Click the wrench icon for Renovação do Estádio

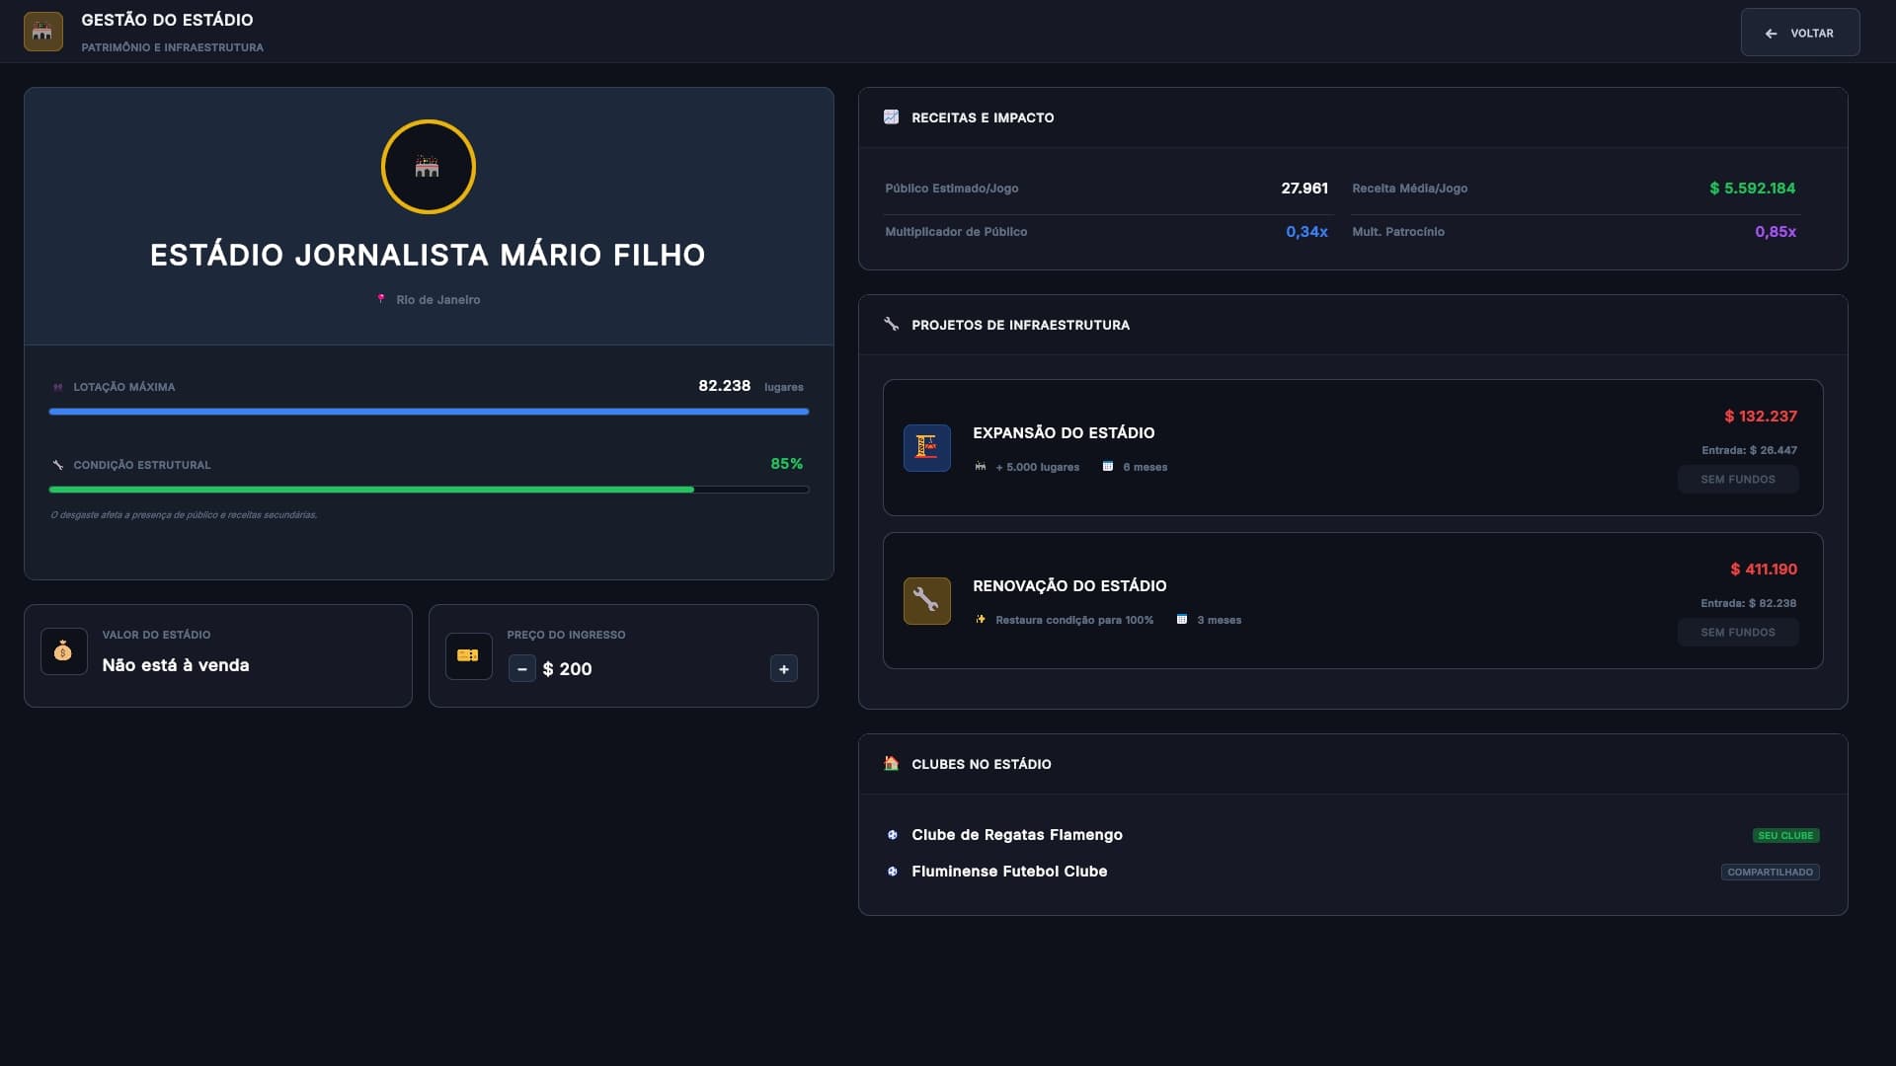pyautogui.click(x=926, y=600)
